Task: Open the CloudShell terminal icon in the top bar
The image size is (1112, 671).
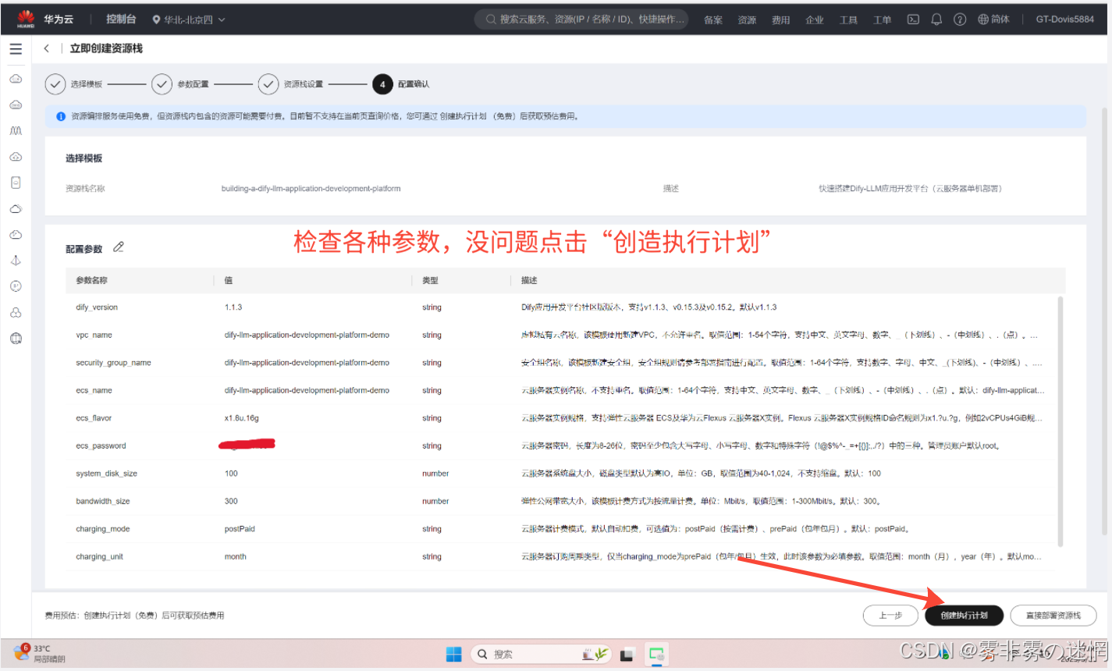Action: click(x=913, y=20)
